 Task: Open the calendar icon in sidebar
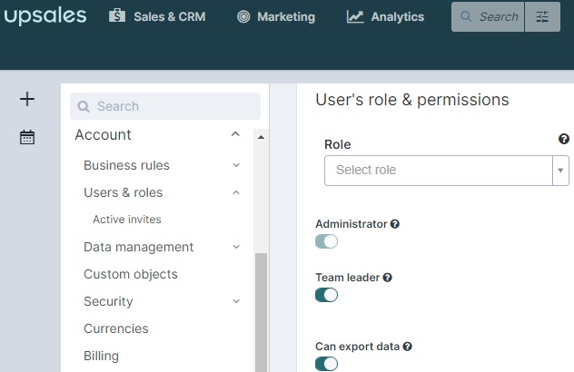tap(27, 137)
